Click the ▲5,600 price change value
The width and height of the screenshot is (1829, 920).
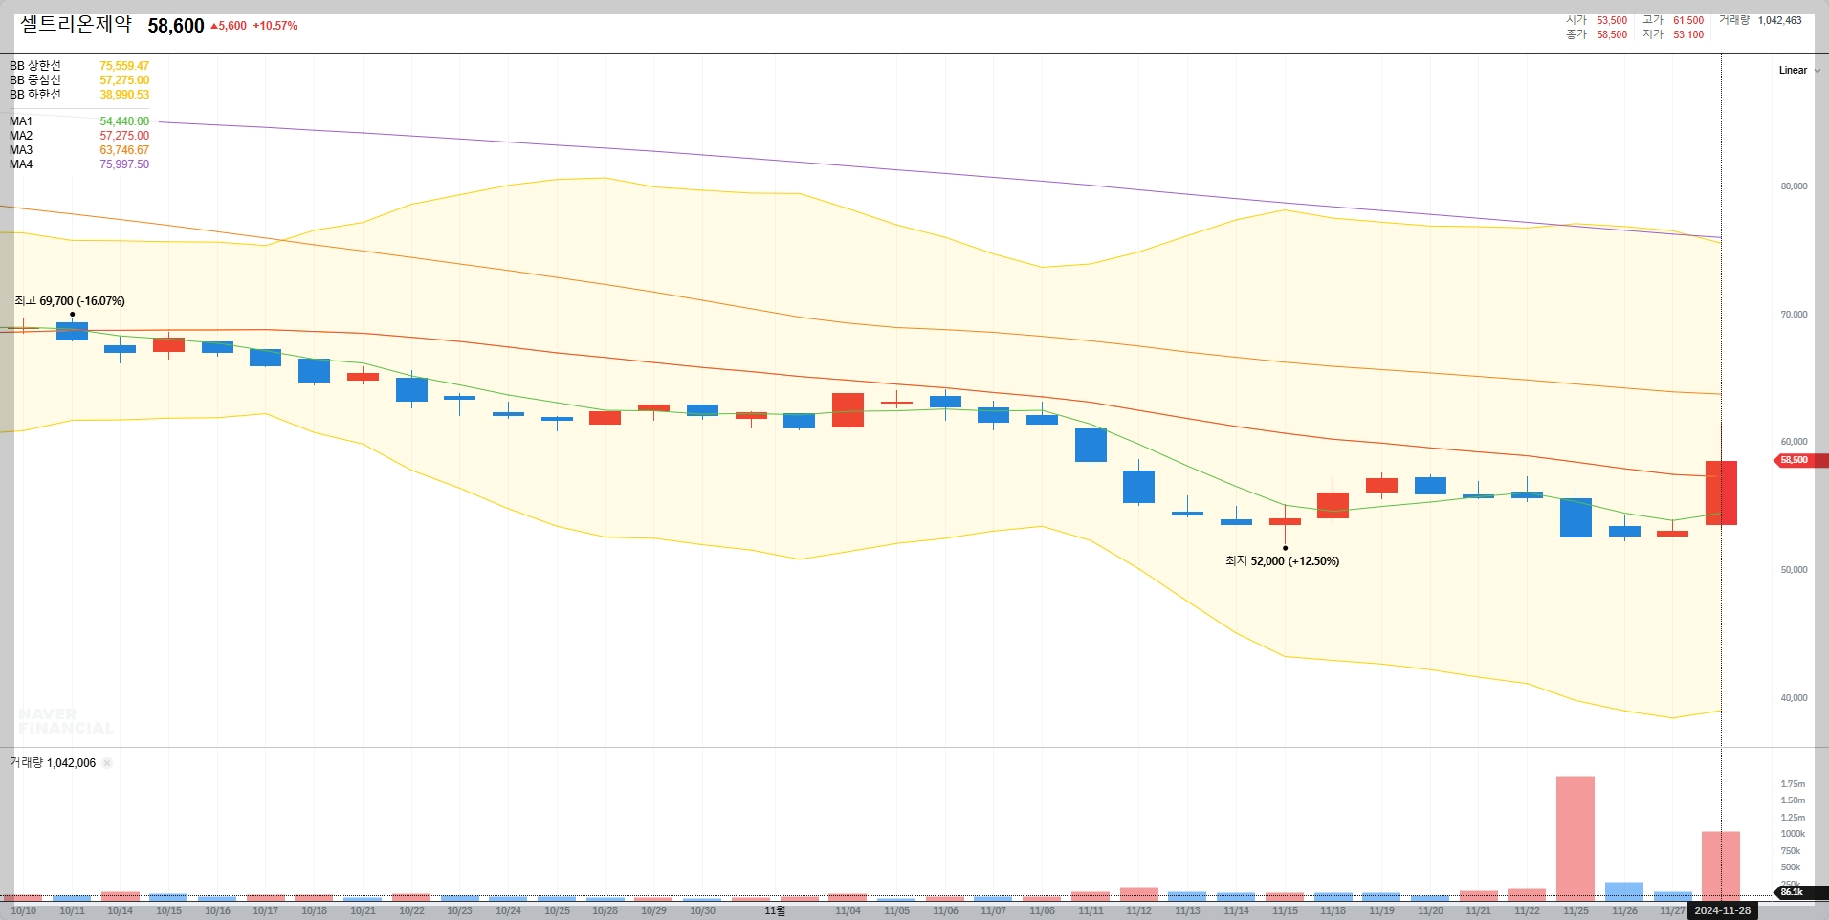coord(228,26)
